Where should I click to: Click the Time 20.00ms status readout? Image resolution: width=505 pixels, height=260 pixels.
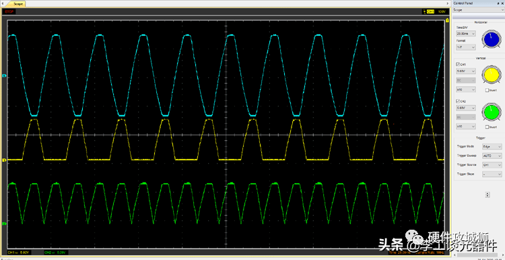click(x=399, y=253)
